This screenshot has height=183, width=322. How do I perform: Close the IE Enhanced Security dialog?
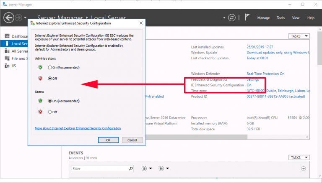point(141,23)
